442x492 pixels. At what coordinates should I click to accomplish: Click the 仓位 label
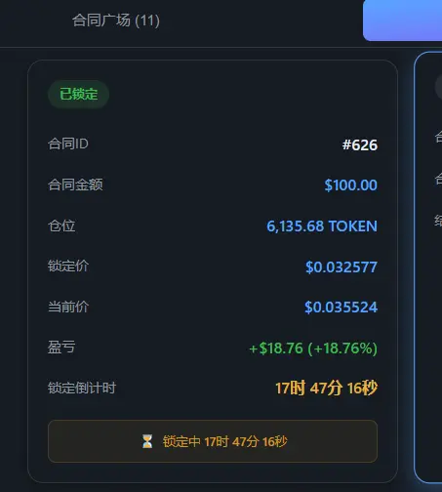[61, 225]
